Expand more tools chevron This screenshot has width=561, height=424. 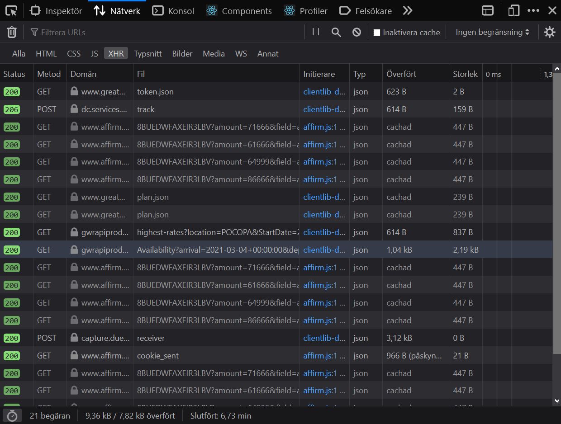[x=408, y=11]
